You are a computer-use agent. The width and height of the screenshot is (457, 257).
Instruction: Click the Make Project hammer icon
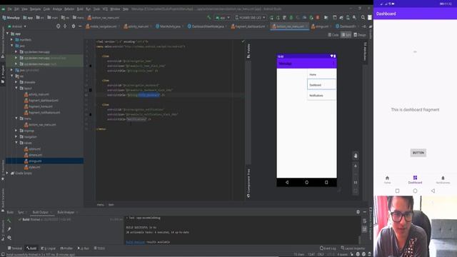tap(209, 18)
